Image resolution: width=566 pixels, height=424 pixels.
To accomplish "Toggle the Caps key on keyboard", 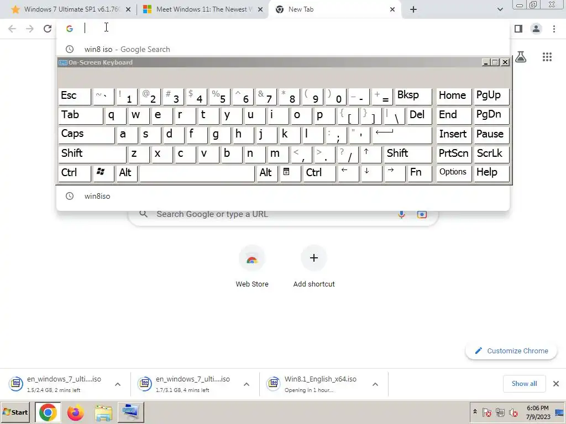I will point(86,135).
